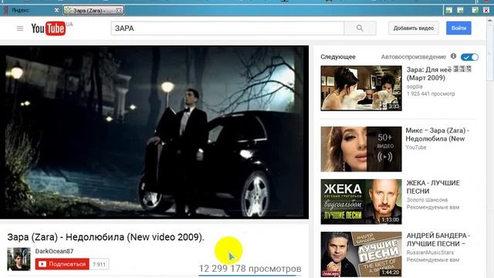494x278 pixels.
Task: Close the Зара (Zara) browser tab
Action: point(119,10)
